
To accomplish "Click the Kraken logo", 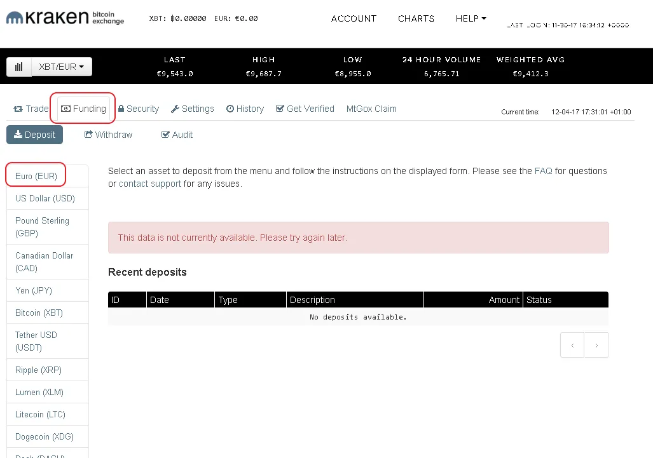I will point(65,18).
